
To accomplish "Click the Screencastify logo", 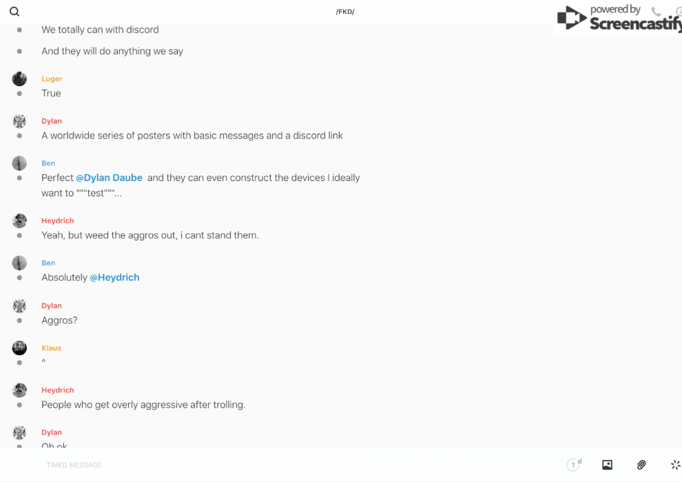I will 618,19.
